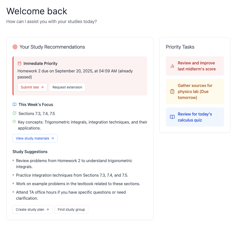240x226 pixels.
Task: Click the green checkmark beside Key concepts line
Action: [x=14, y=122]
